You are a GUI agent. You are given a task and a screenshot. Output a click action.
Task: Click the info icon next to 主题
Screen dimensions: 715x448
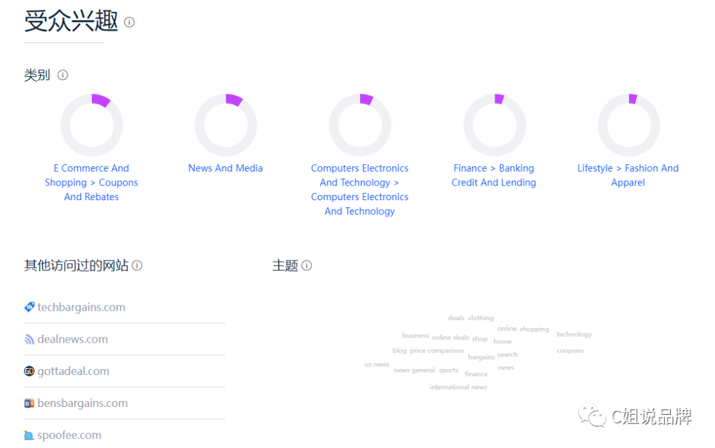coord(307,266)
